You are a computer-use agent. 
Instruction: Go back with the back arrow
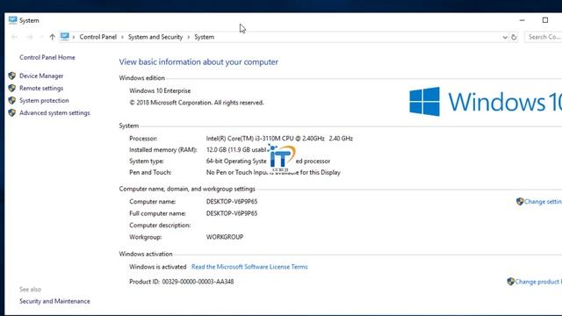pos(14,37)
